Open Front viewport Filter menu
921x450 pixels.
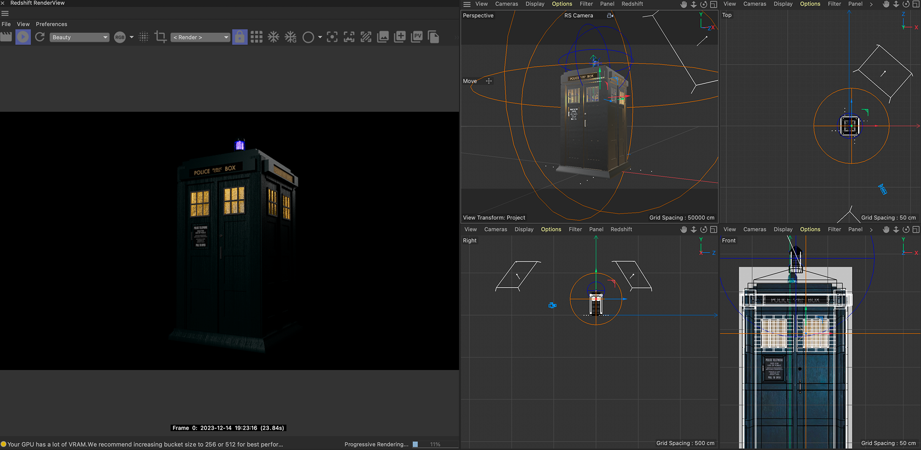[834, 230]
